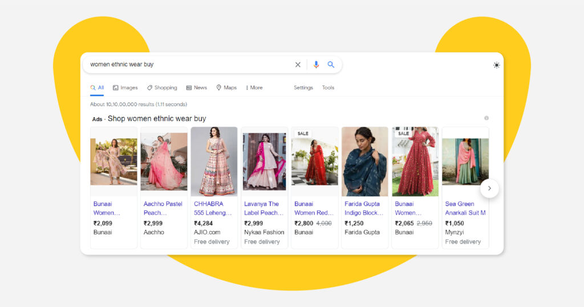The image size is (584, 307).
Task: Click the Shop women ethnic wear buy heading
Action: 157,119
